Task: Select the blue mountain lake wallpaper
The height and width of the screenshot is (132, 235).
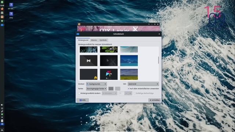Action: pos(129,60)
